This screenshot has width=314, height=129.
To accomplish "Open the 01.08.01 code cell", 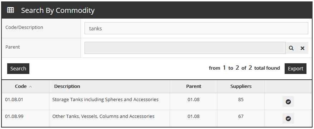I will tap(14, 100).
